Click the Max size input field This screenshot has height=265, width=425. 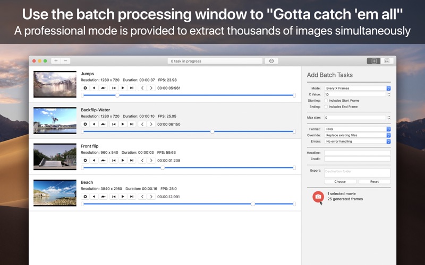click(x=355, y=118)
